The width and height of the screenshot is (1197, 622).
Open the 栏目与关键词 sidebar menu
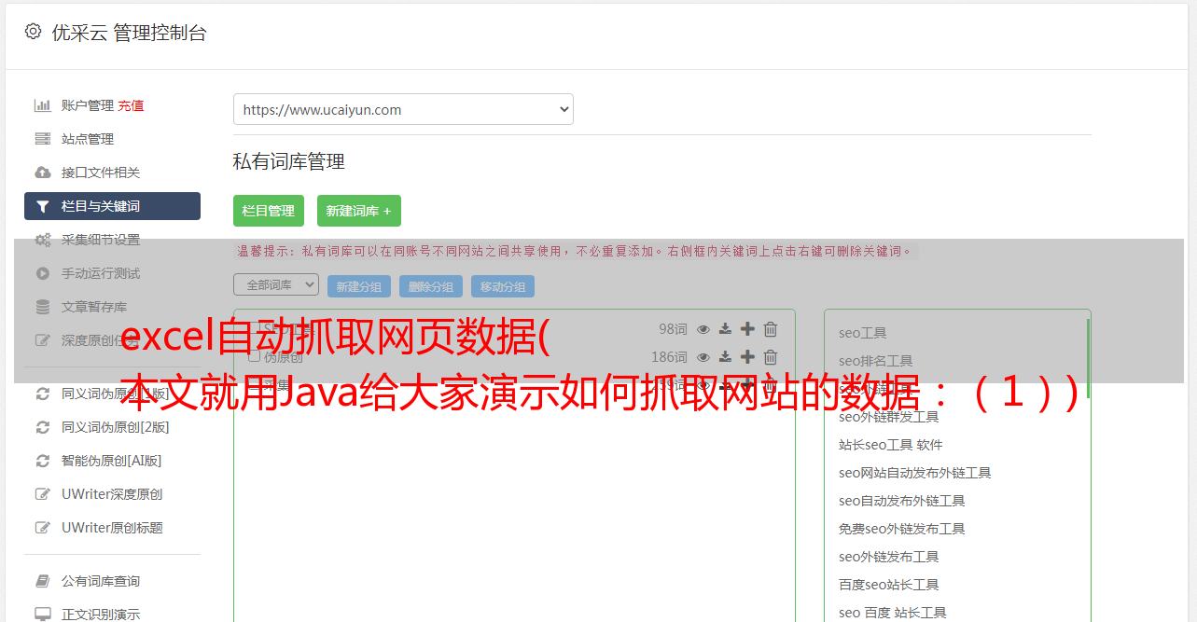point(112,206)
